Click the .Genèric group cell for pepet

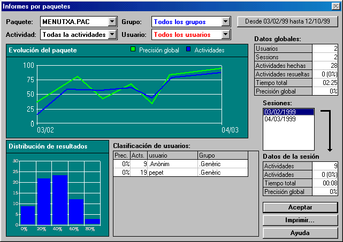pos(223,173)
